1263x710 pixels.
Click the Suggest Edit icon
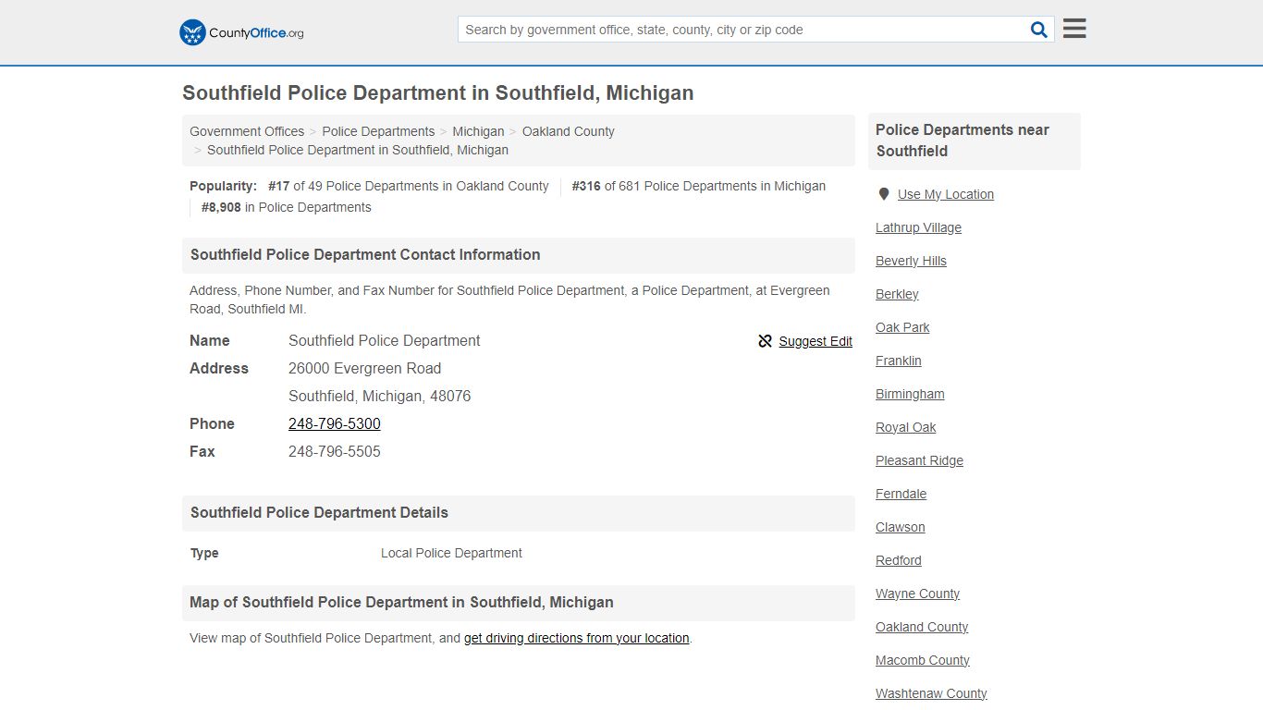765,341
